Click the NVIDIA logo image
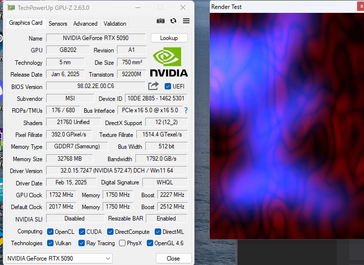 [169, 62]
